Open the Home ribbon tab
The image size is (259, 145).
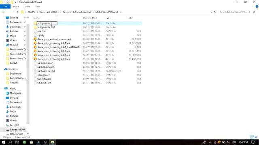[16, 6]
